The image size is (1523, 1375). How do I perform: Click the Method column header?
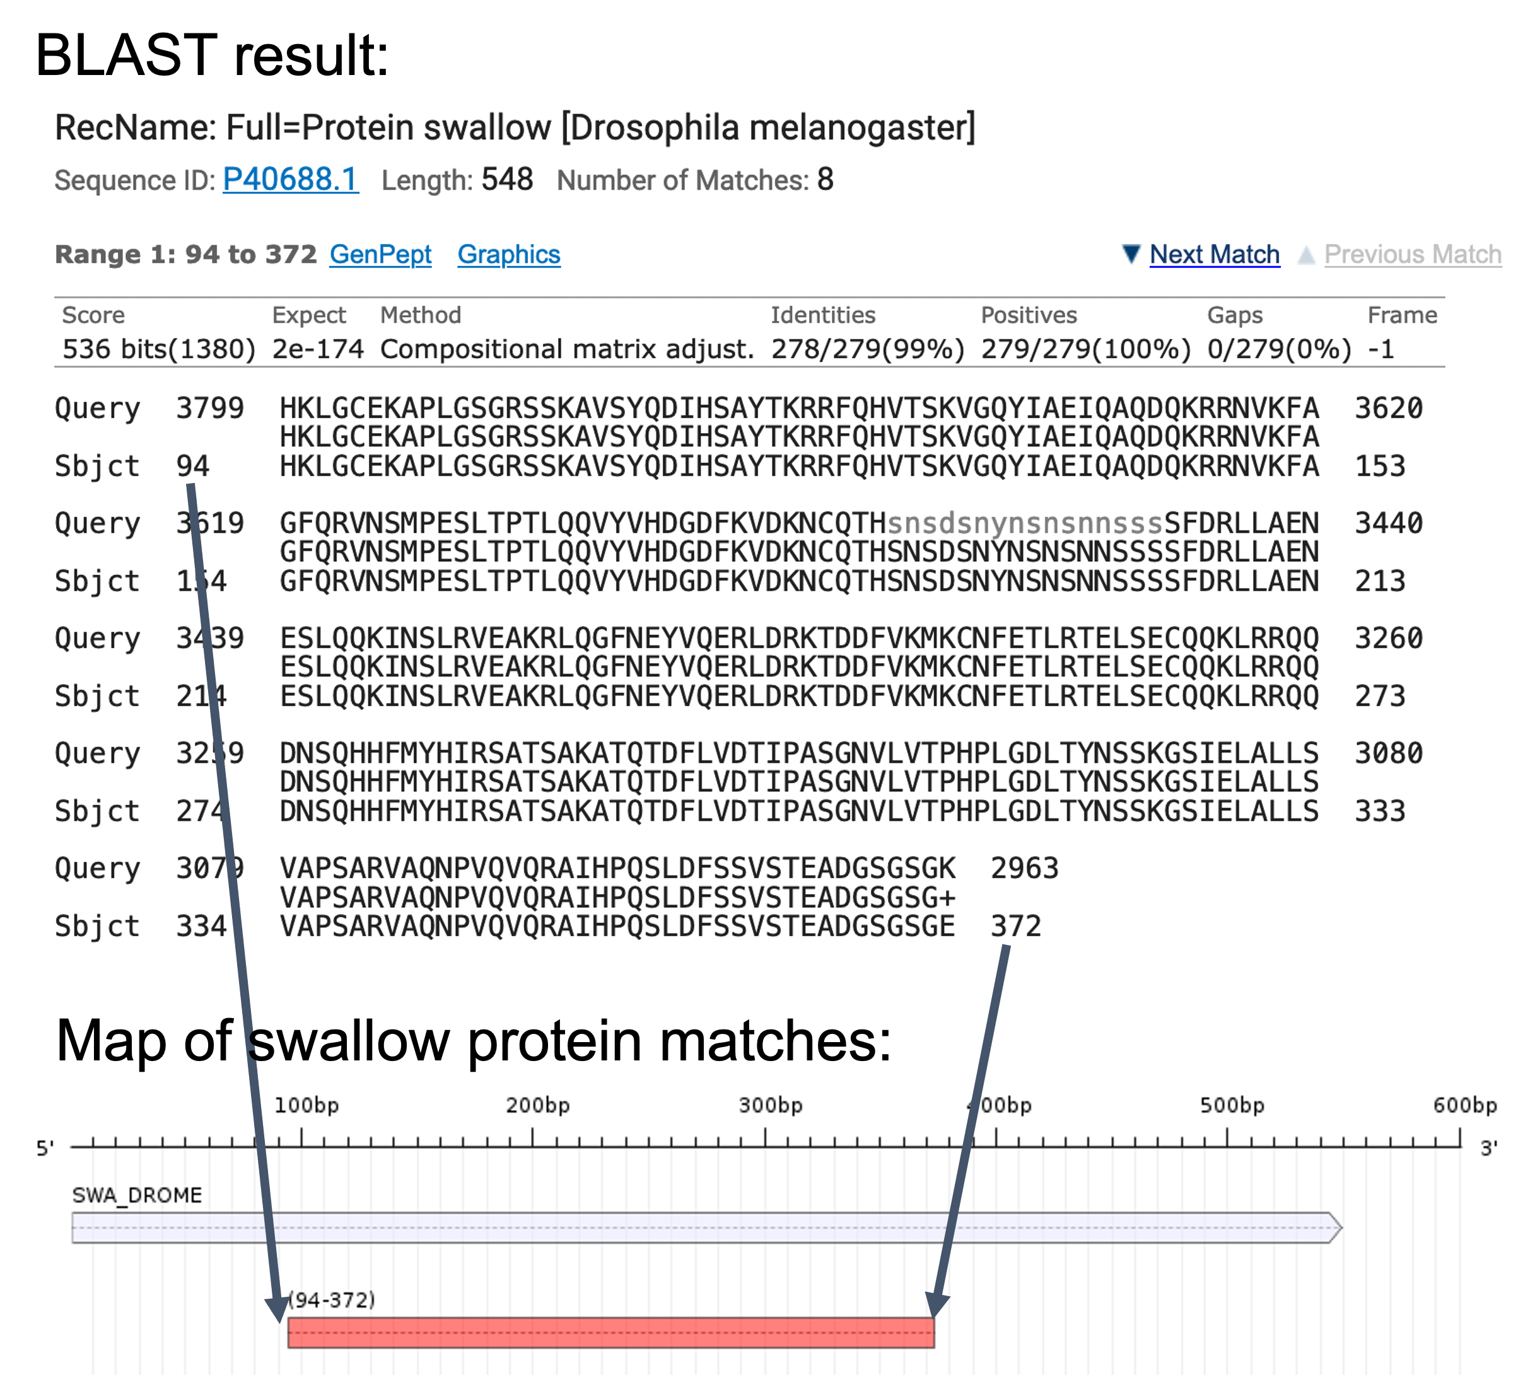coord(420,315)
